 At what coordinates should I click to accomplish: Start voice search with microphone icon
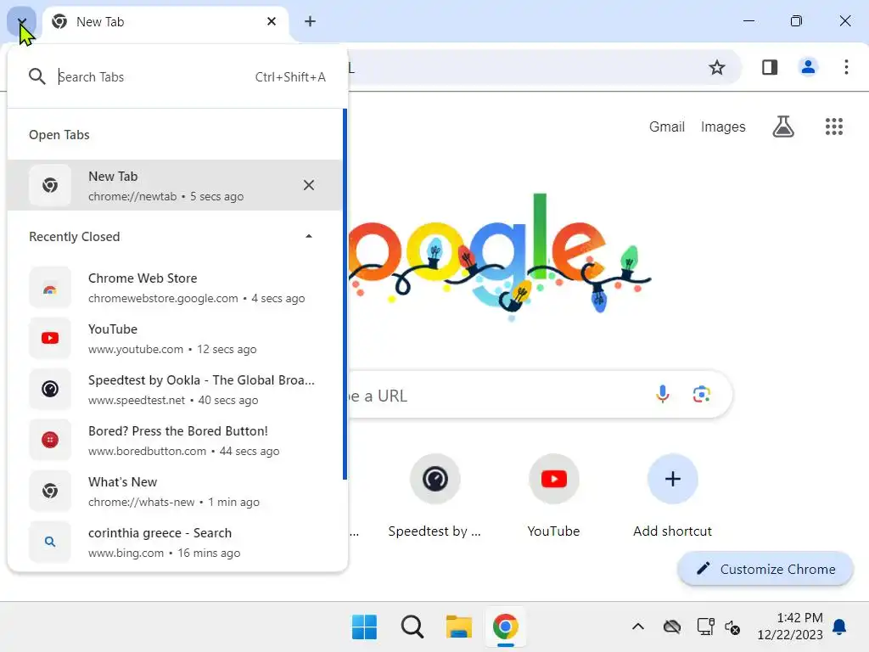click(662, 395)
